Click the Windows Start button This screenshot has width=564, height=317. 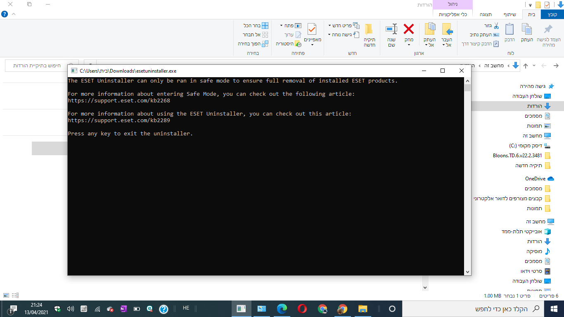(554, 309)
